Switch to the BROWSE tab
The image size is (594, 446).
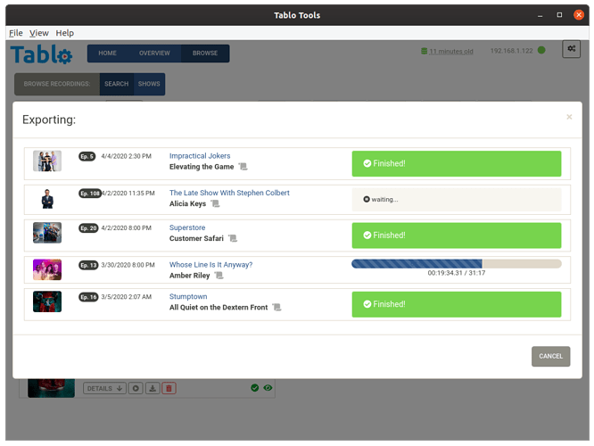[205, 53]
